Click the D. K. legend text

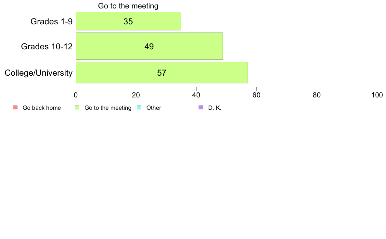click(x=215, y=108)
